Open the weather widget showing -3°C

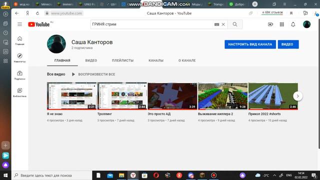click(x=262, y=175)
